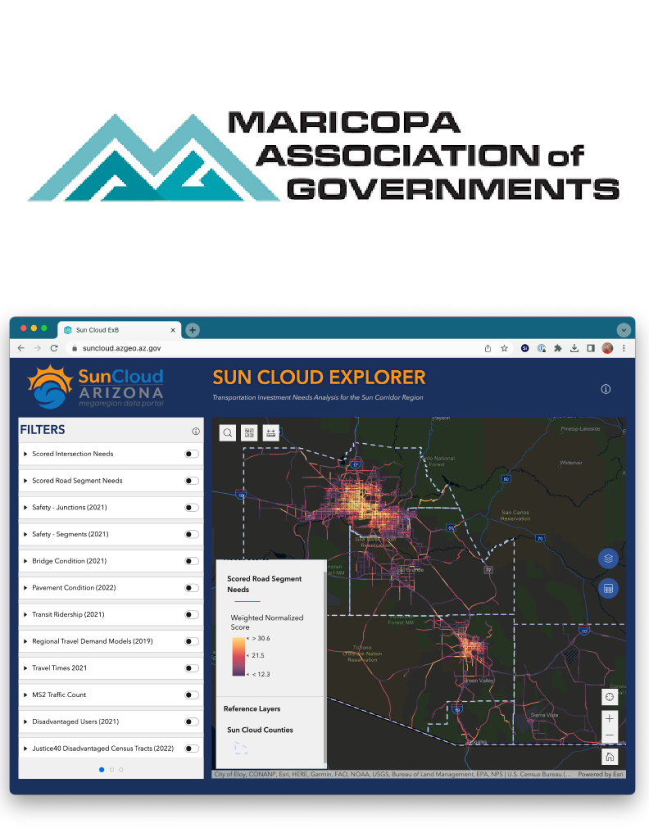The width and height of the screenshot is (649, 837).
Task: Toggle Bridge Condition (2021) filter
Action: point(192,561)
